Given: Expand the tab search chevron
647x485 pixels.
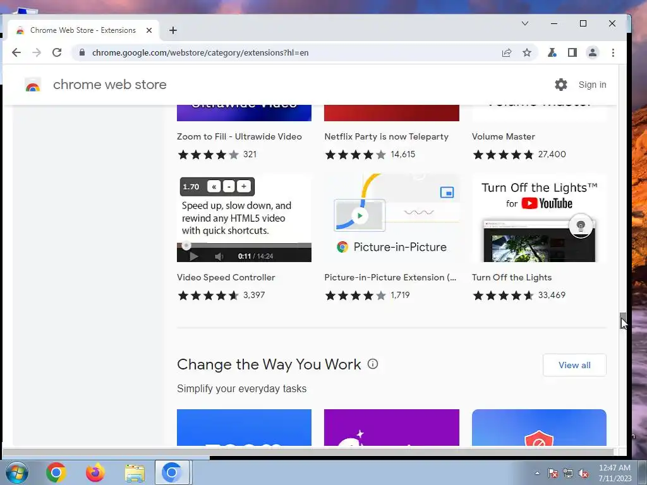Looking at the screenshot, I should coord(525,23).
